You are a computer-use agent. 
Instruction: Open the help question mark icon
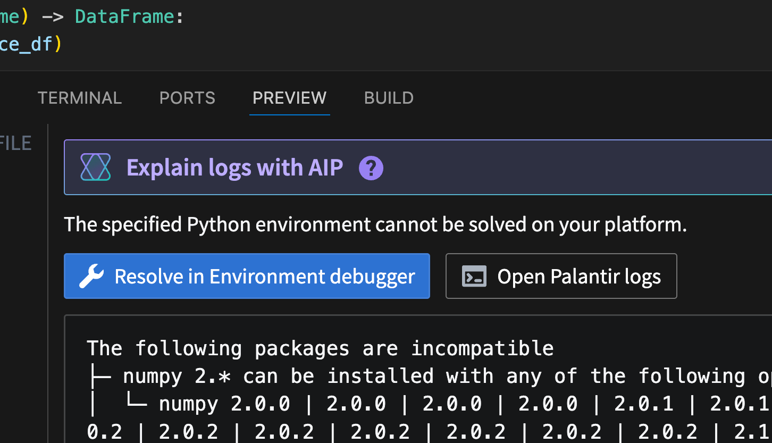click(370, 168)
